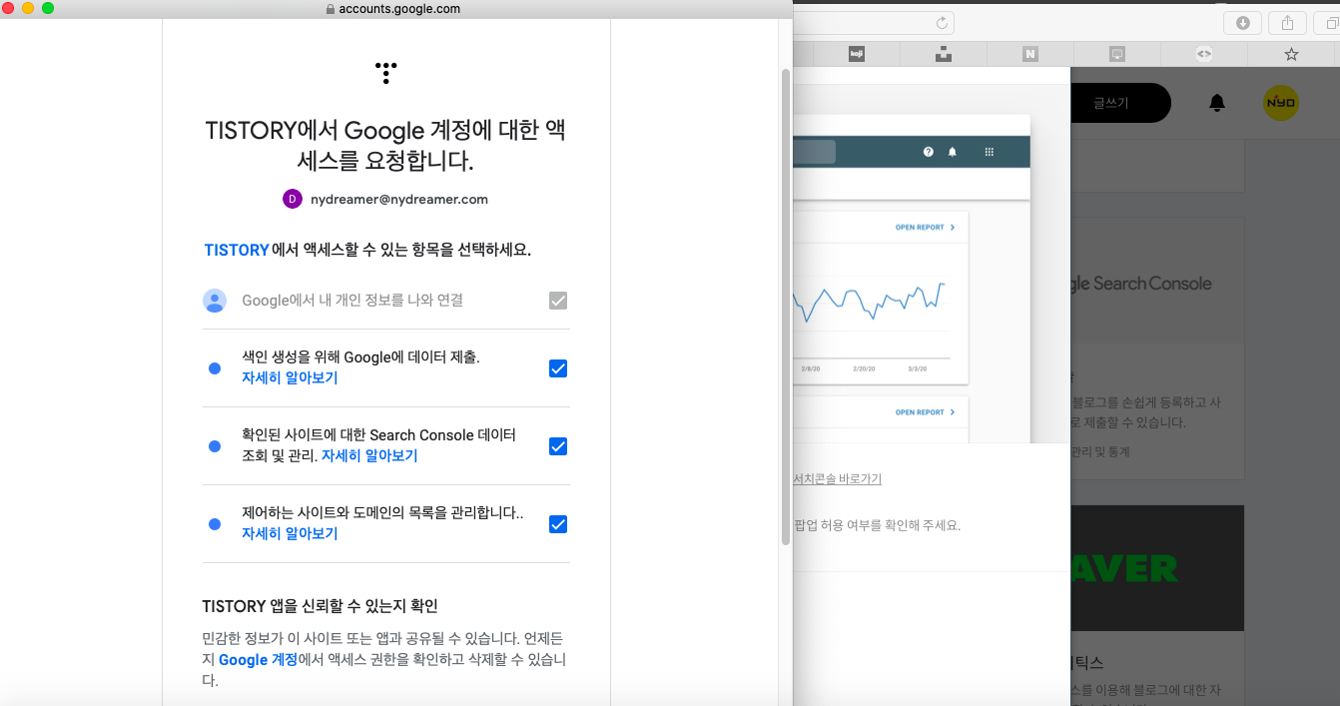Screen dimensions: 1340x706
Task: Click the green zoom button of popup window
Action: pos(48,8)
